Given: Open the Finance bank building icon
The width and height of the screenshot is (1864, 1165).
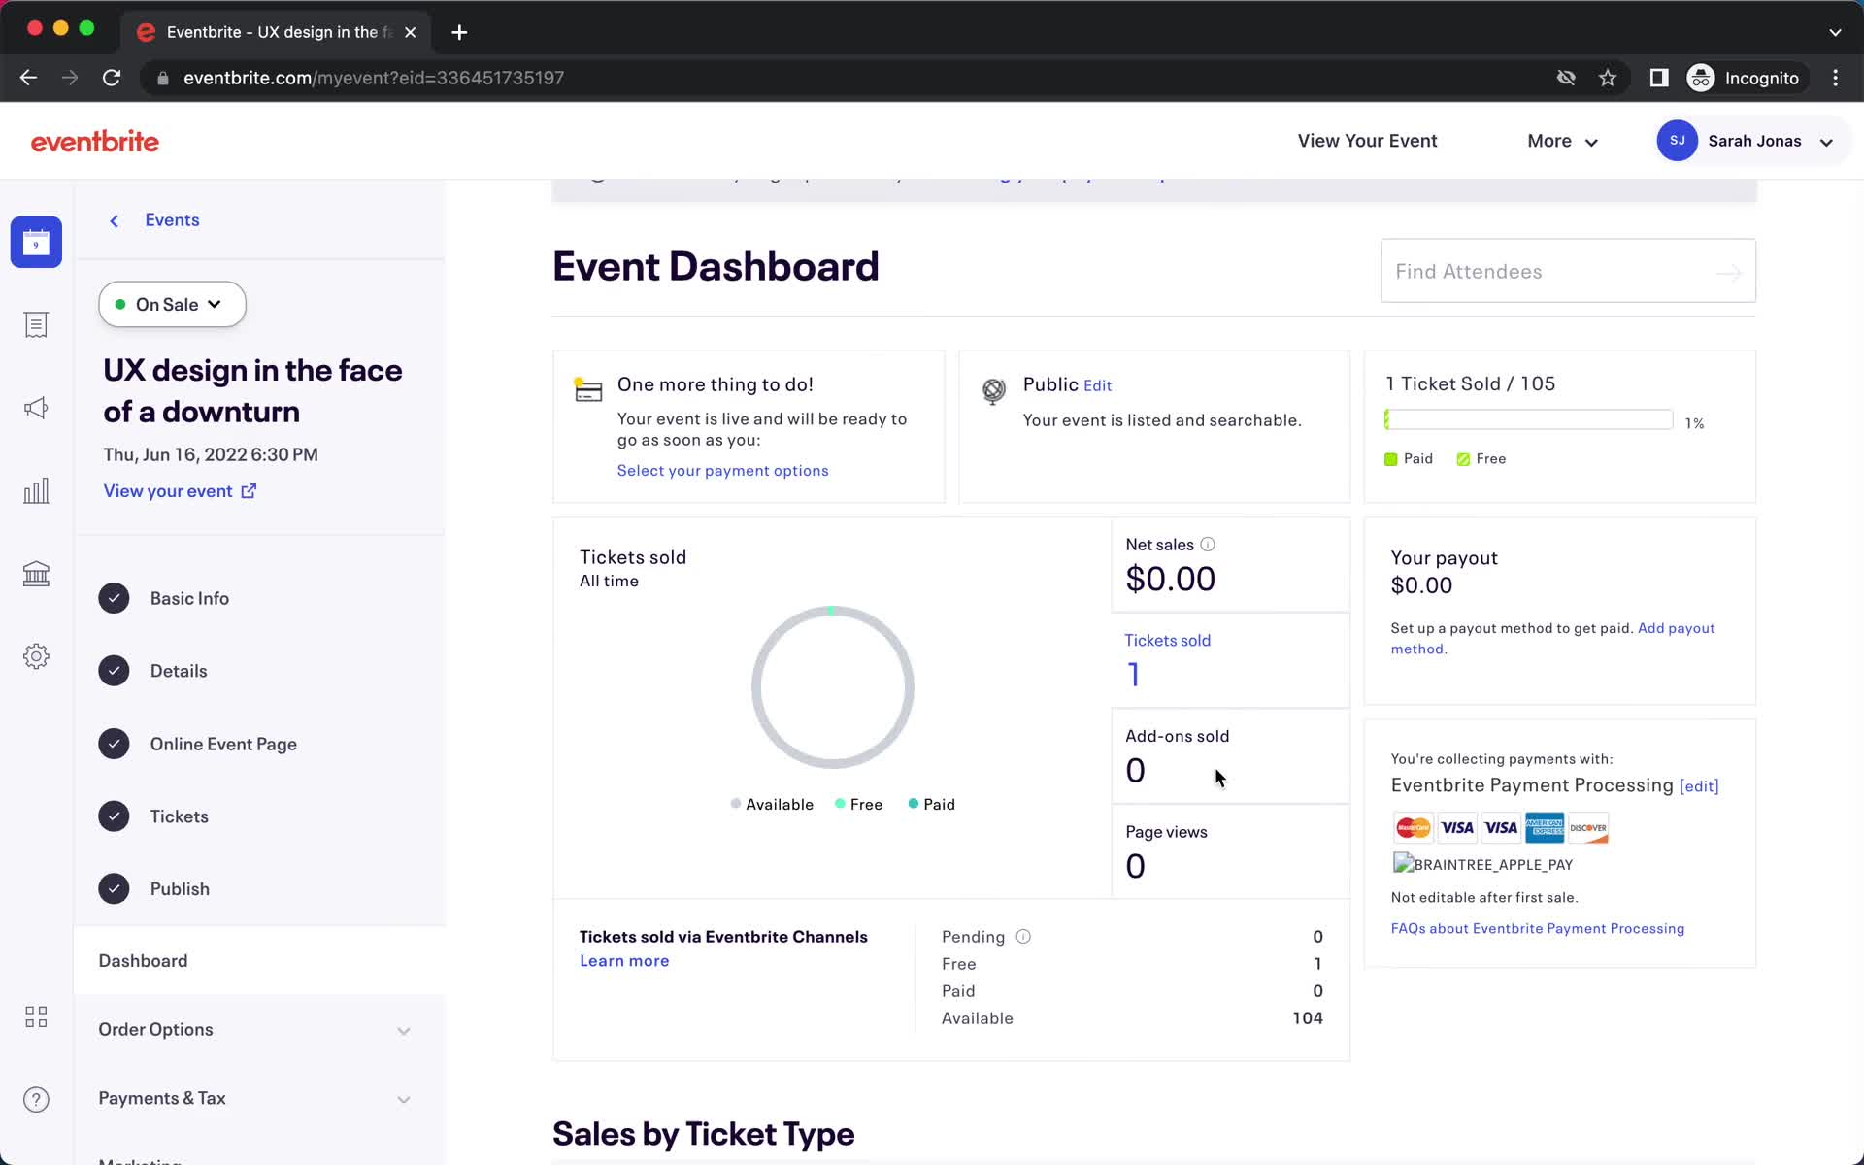Looking at the screenshot, I should 36,574.
